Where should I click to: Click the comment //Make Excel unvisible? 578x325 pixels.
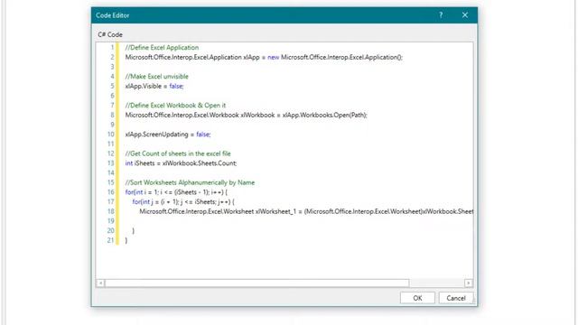pyautogui.click(x=156, y=76)
